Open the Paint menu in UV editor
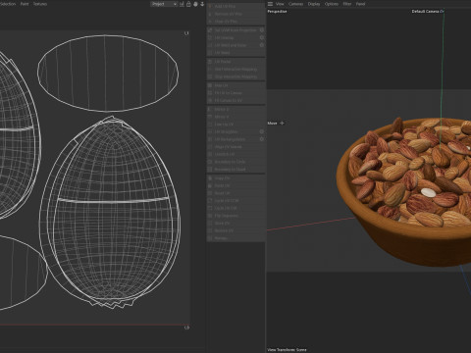471x353 pixels. coord(25,4)
